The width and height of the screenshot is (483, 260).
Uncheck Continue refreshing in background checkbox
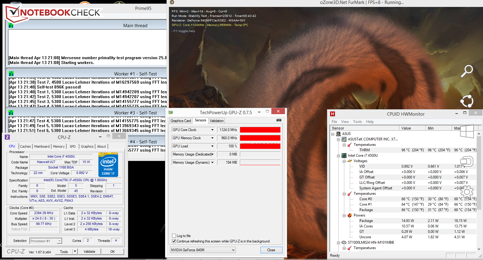(x=174, y=241)
